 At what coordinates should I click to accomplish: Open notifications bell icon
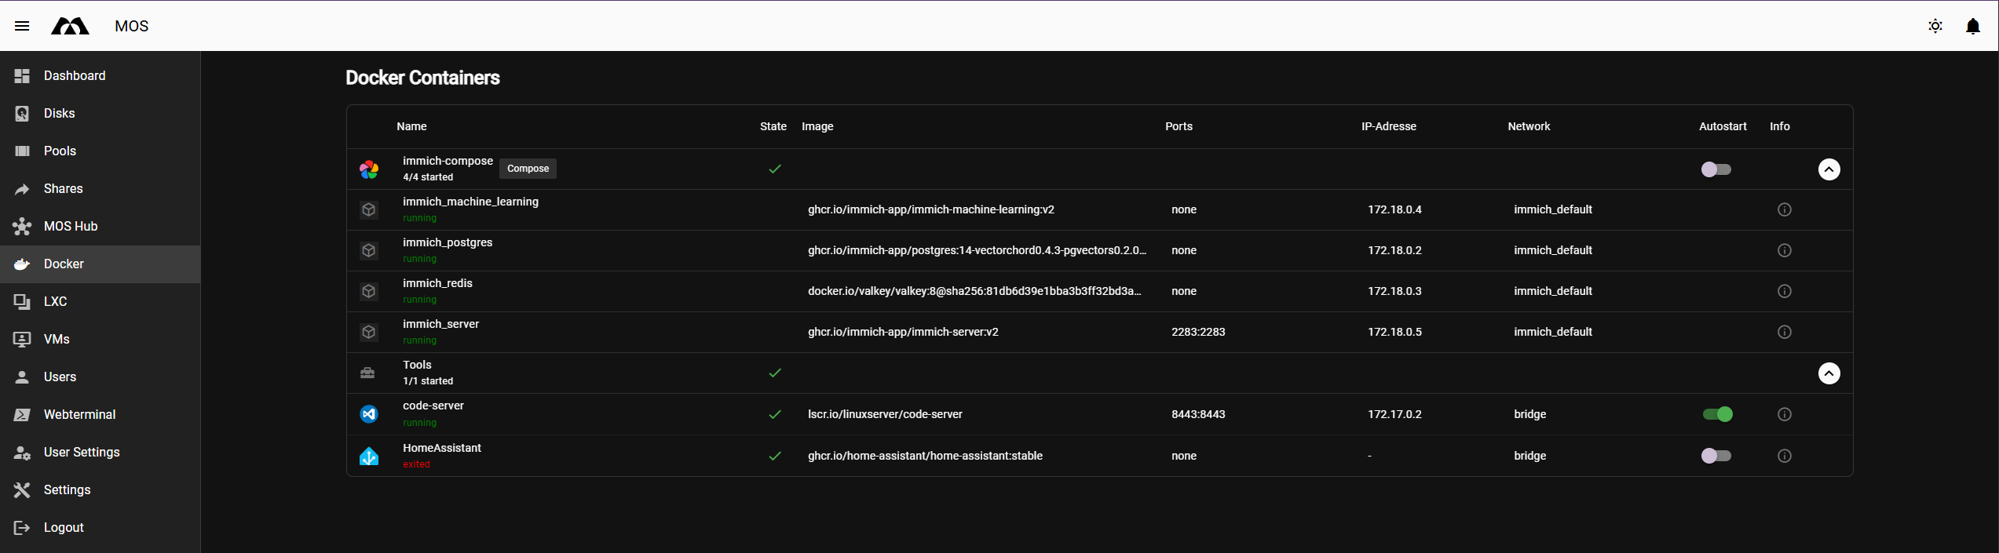pos(1973,26)
